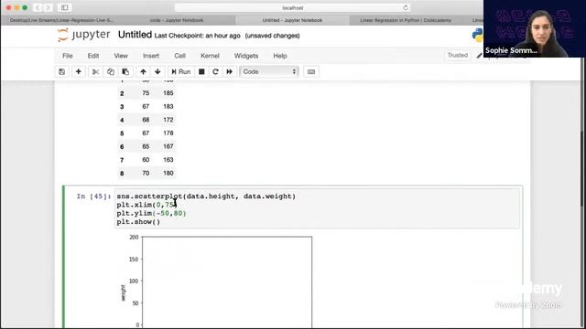Go back with browser back arrow
Viewport: 586px width, 329px height.
click(x=38, y=7)
